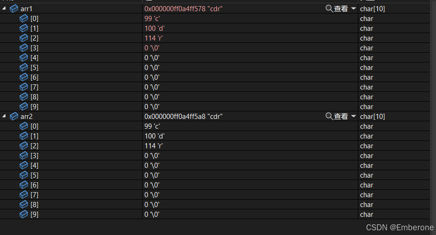Select arr2 [1] value 100 'd'
Screen dimensions: 436x235
[x=154, y=136]
